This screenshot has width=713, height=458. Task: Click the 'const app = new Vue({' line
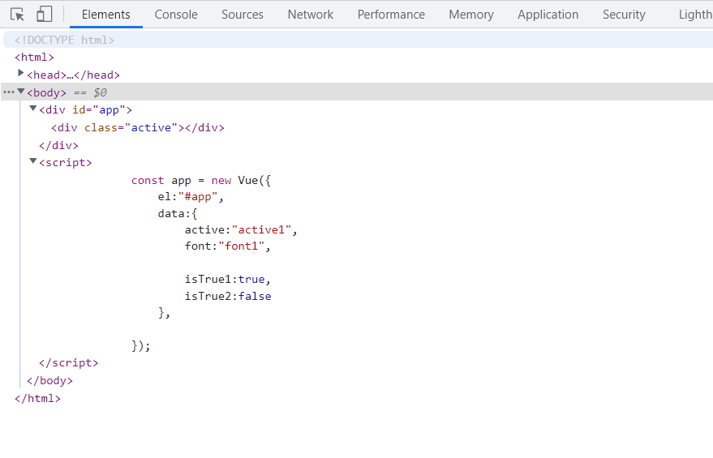pos(201,181)
